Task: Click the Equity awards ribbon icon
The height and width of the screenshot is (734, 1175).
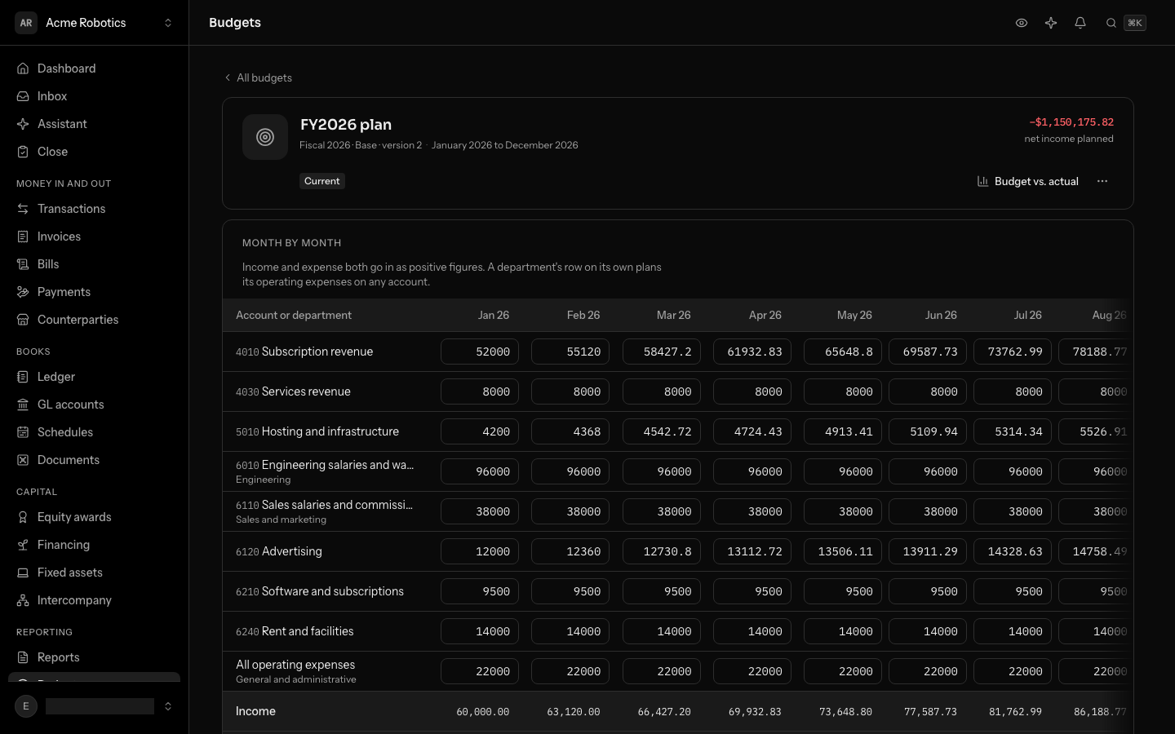Action: pos(23,517)
